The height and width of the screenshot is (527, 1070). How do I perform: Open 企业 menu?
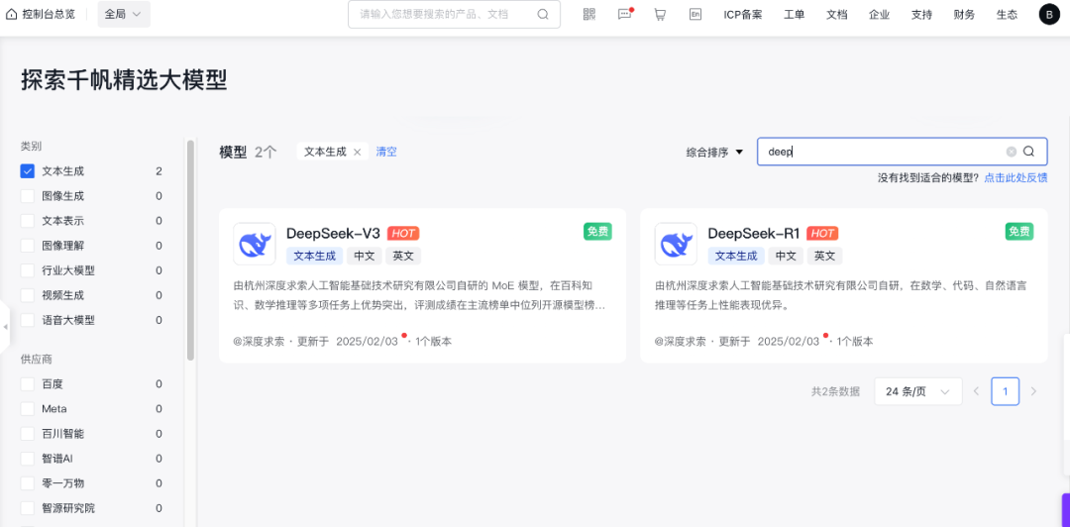[879, 14]
